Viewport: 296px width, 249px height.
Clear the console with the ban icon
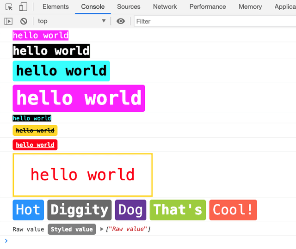(x=23, y=21)
